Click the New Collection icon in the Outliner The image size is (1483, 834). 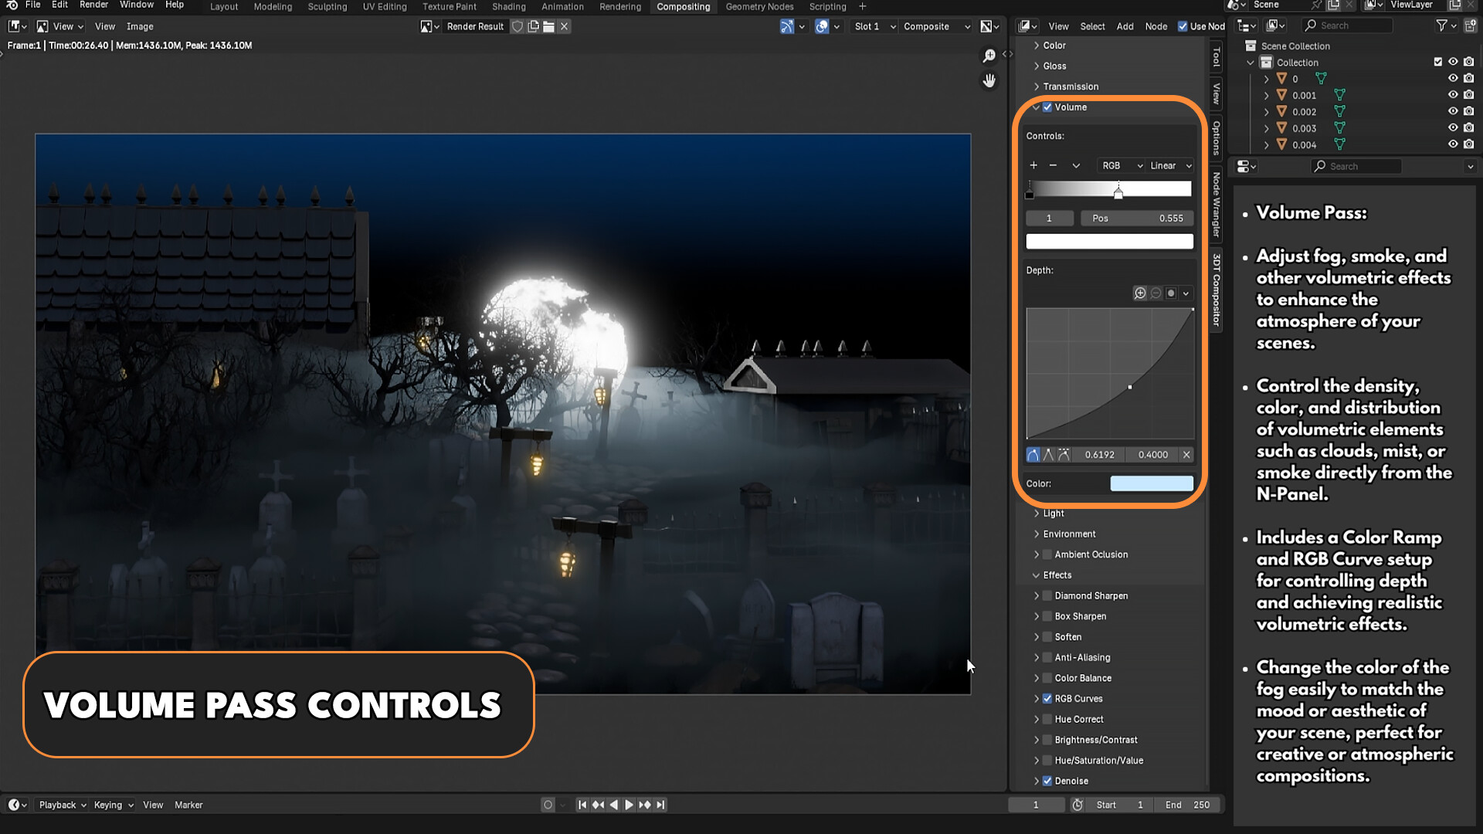pyautogui.click(x=1471, y=25)
